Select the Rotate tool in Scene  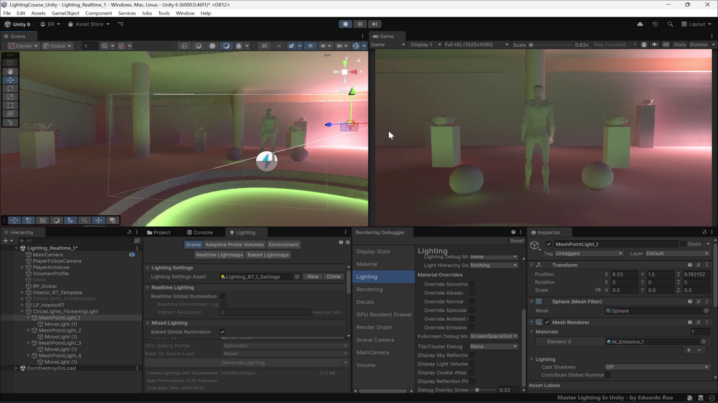point(10,88)
